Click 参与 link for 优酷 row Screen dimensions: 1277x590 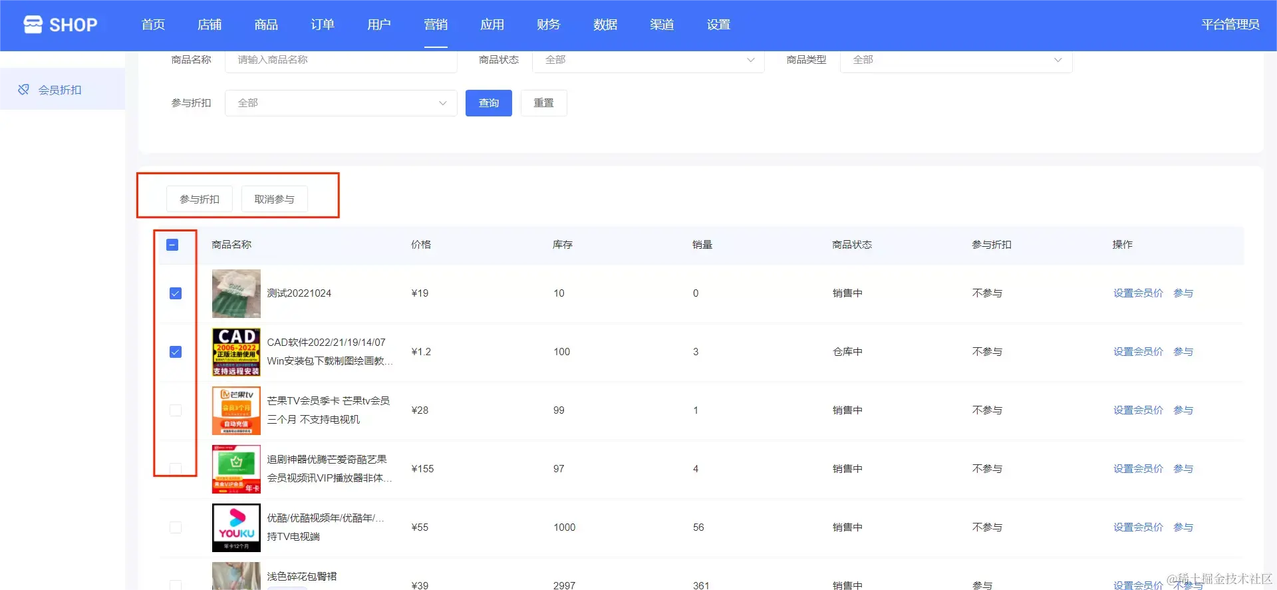coord(1183,527)
